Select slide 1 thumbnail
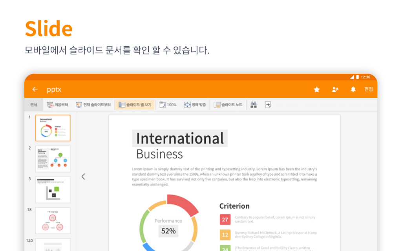 click(53, 128)
